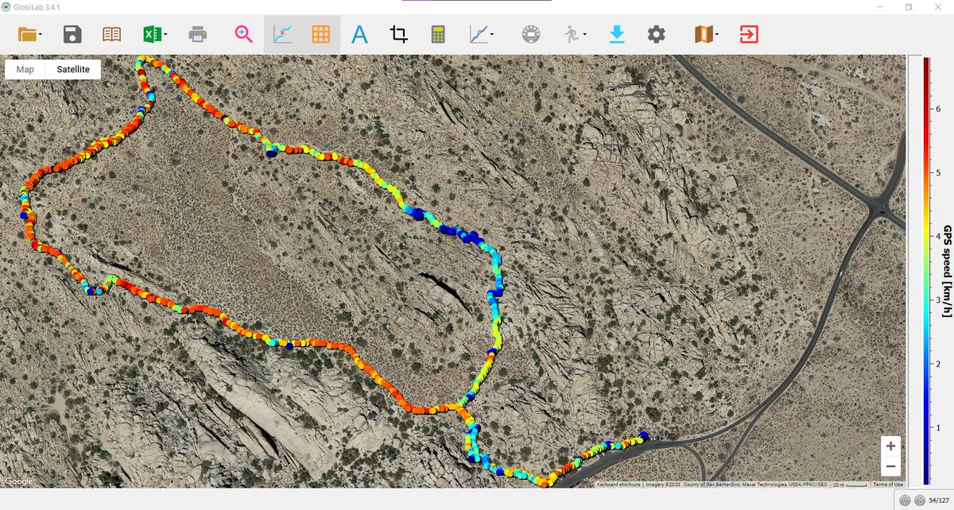Image resolution: width=954 pixels, height=510 pixels.
Task: Select the magnifier zoom tool
Action: pos(243,34)
